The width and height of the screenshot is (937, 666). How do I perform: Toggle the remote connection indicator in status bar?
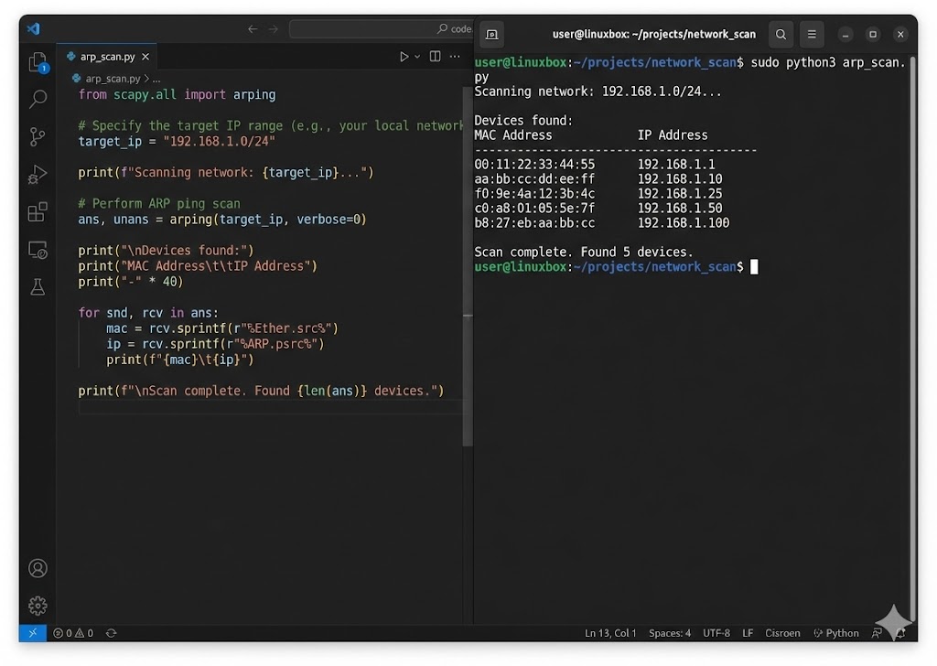[x=33, y=632]
